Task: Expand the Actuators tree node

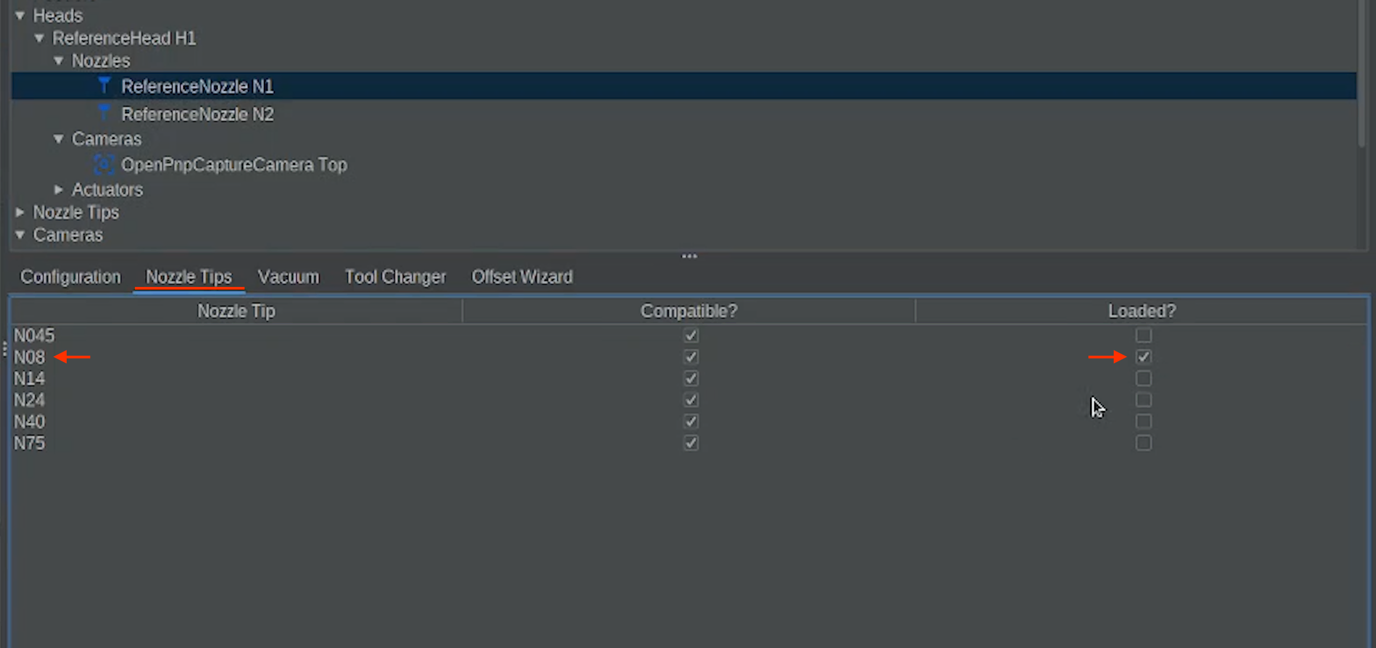Action: [59, 190]
